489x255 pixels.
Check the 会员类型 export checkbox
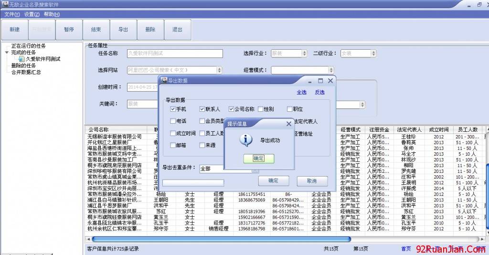[202, 121]
